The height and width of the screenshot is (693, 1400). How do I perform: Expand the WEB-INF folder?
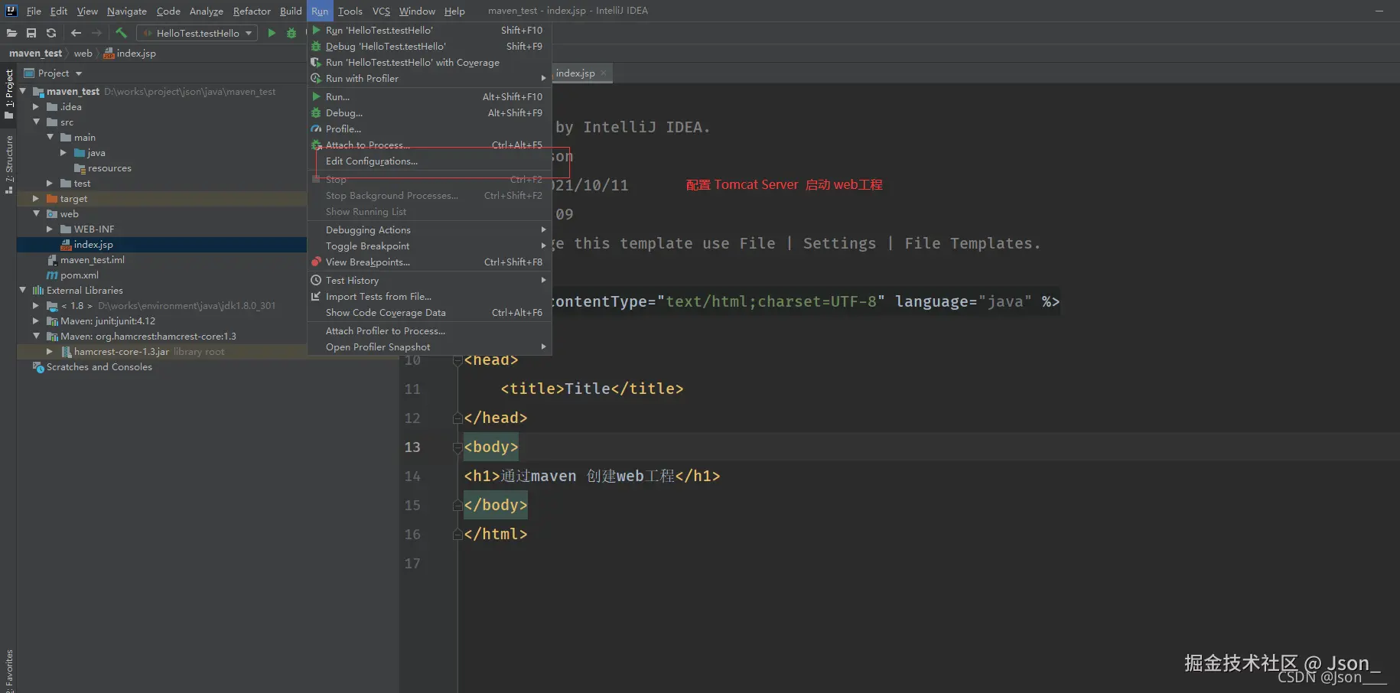[x=50, y=229]
